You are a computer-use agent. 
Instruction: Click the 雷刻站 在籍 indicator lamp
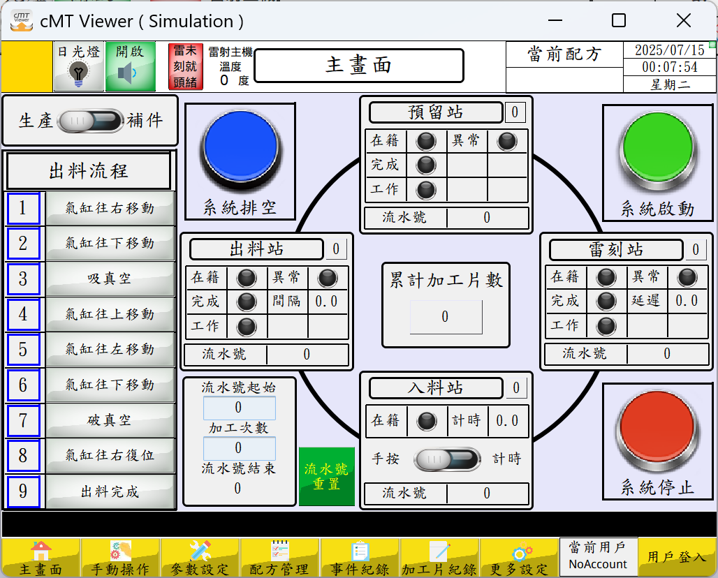[607, 277]
